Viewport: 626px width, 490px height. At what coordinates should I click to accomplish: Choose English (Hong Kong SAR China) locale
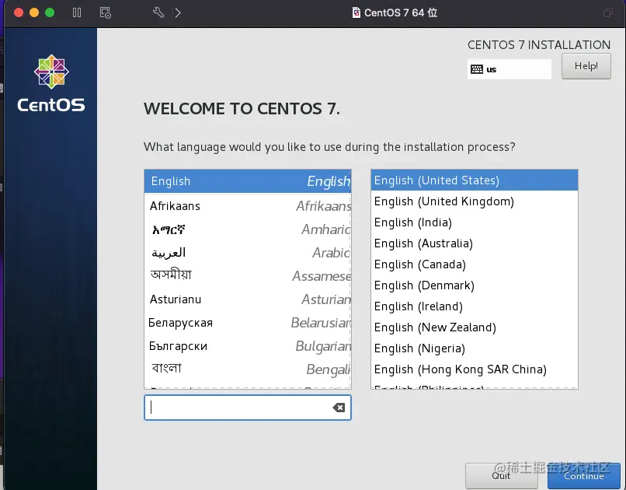pos(475,369)
